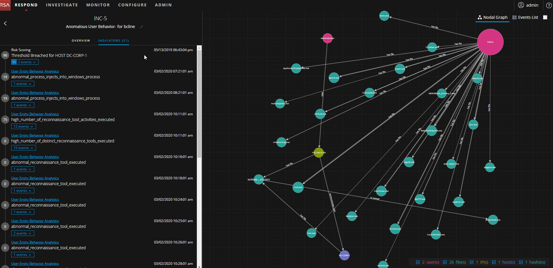The width and height of the screenshot is (553, 268).
Task: Uncheck the 1 IP(s) filter checkbox
Action: coord(472,262)
